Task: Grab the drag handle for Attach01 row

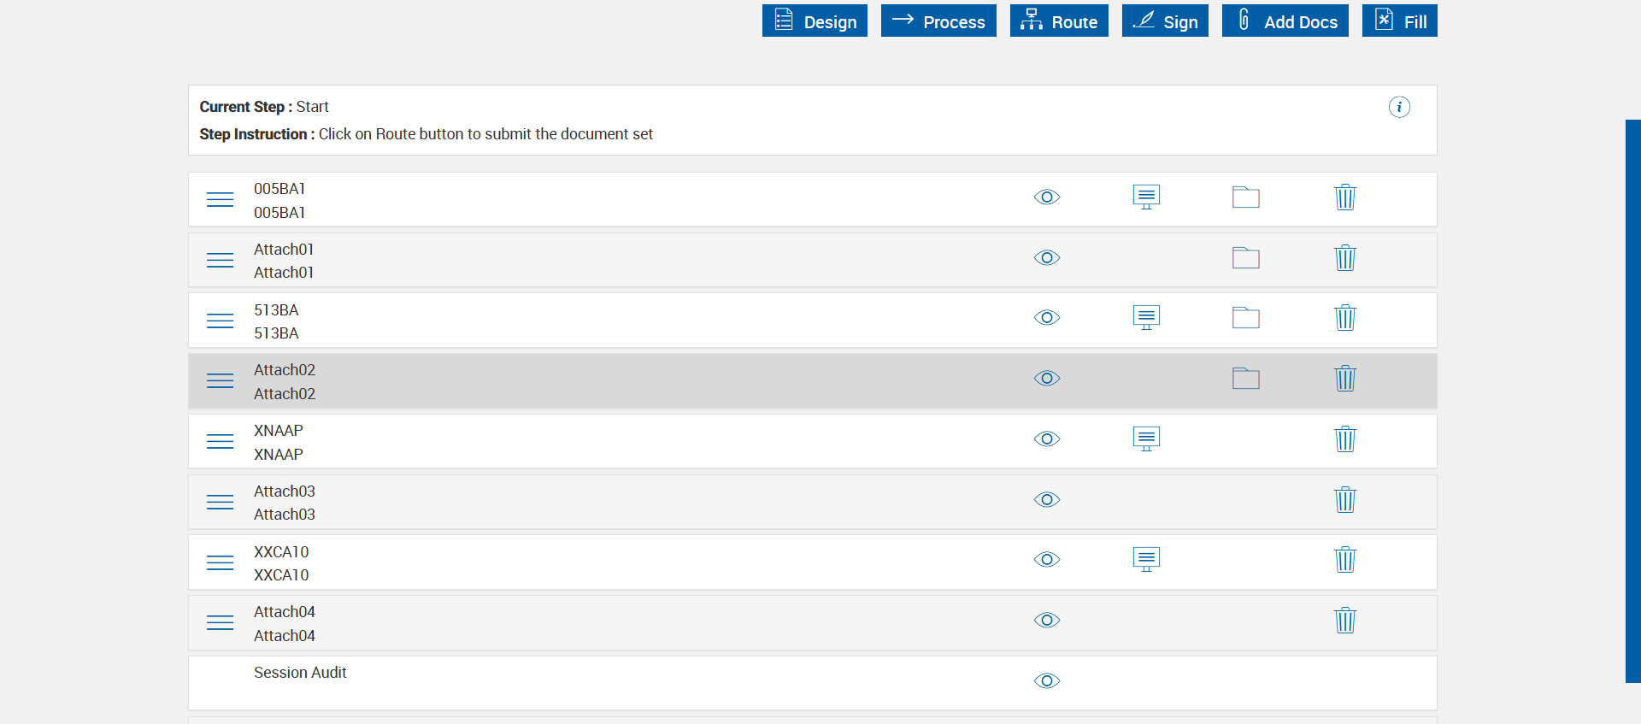Action: pos(220,260)
